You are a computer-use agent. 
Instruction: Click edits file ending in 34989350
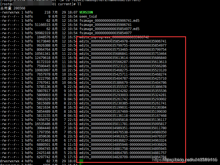[x=123, y=132]
